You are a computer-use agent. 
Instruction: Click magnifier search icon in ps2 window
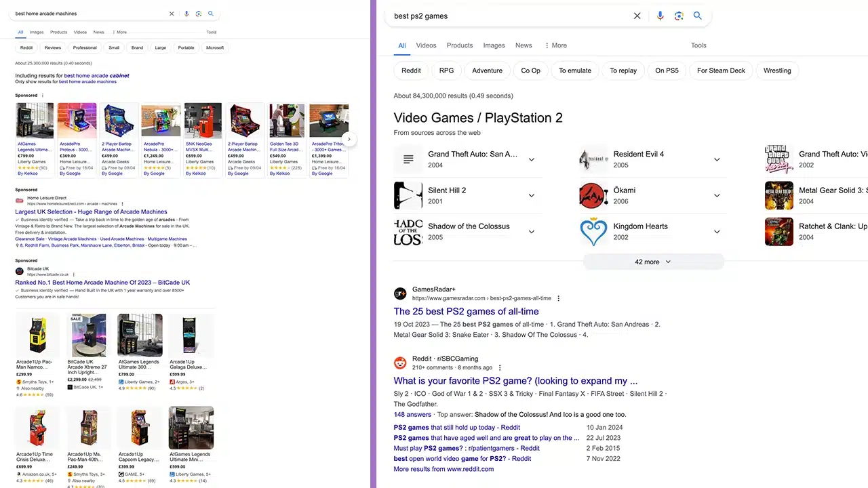point(697,16)
